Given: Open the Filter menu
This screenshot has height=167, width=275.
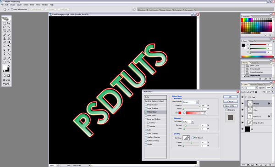Looking at the screenshot, I should (x=32, y=5).
